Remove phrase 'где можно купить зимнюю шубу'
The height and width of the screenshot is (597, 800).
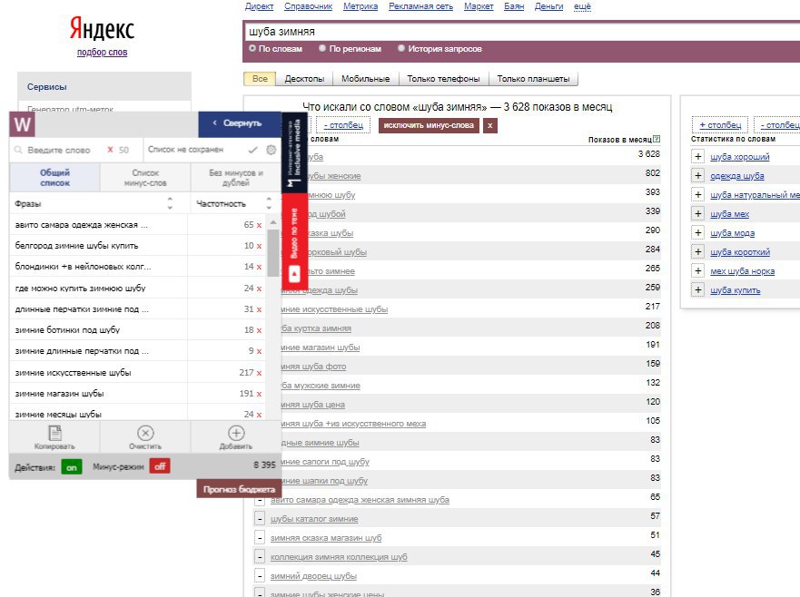[x=259, y=289]
